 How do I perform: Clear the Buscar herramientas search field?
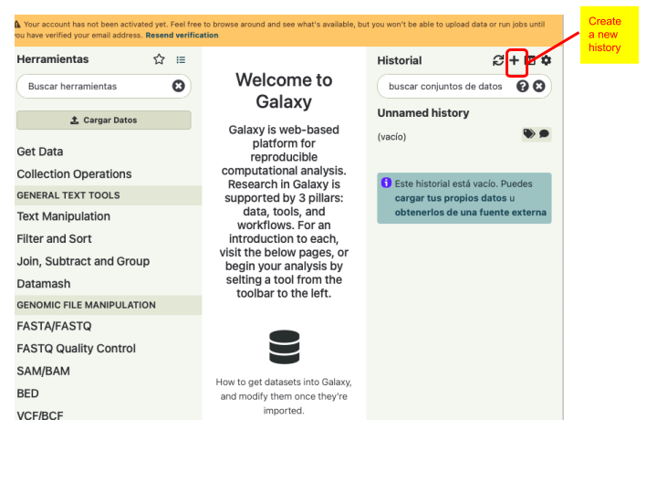coord(179,86)
